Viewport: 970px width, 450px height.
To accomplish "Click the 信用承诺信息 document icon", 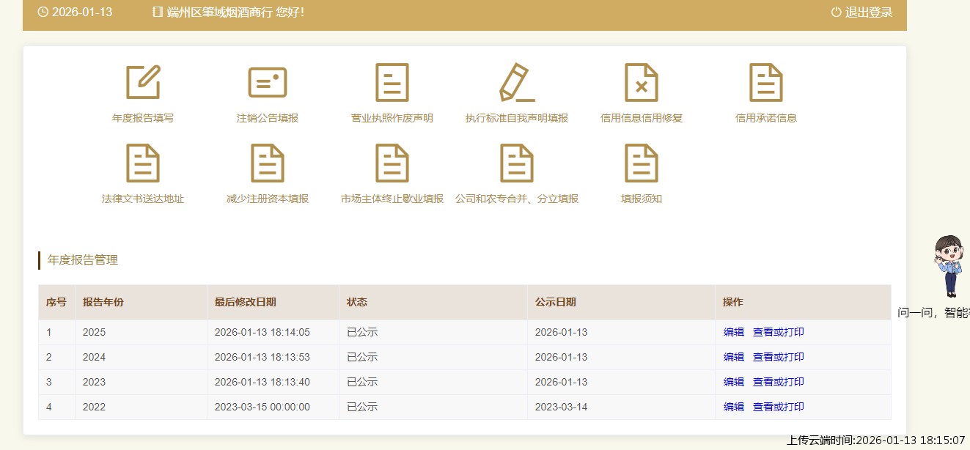I will 766,82.
